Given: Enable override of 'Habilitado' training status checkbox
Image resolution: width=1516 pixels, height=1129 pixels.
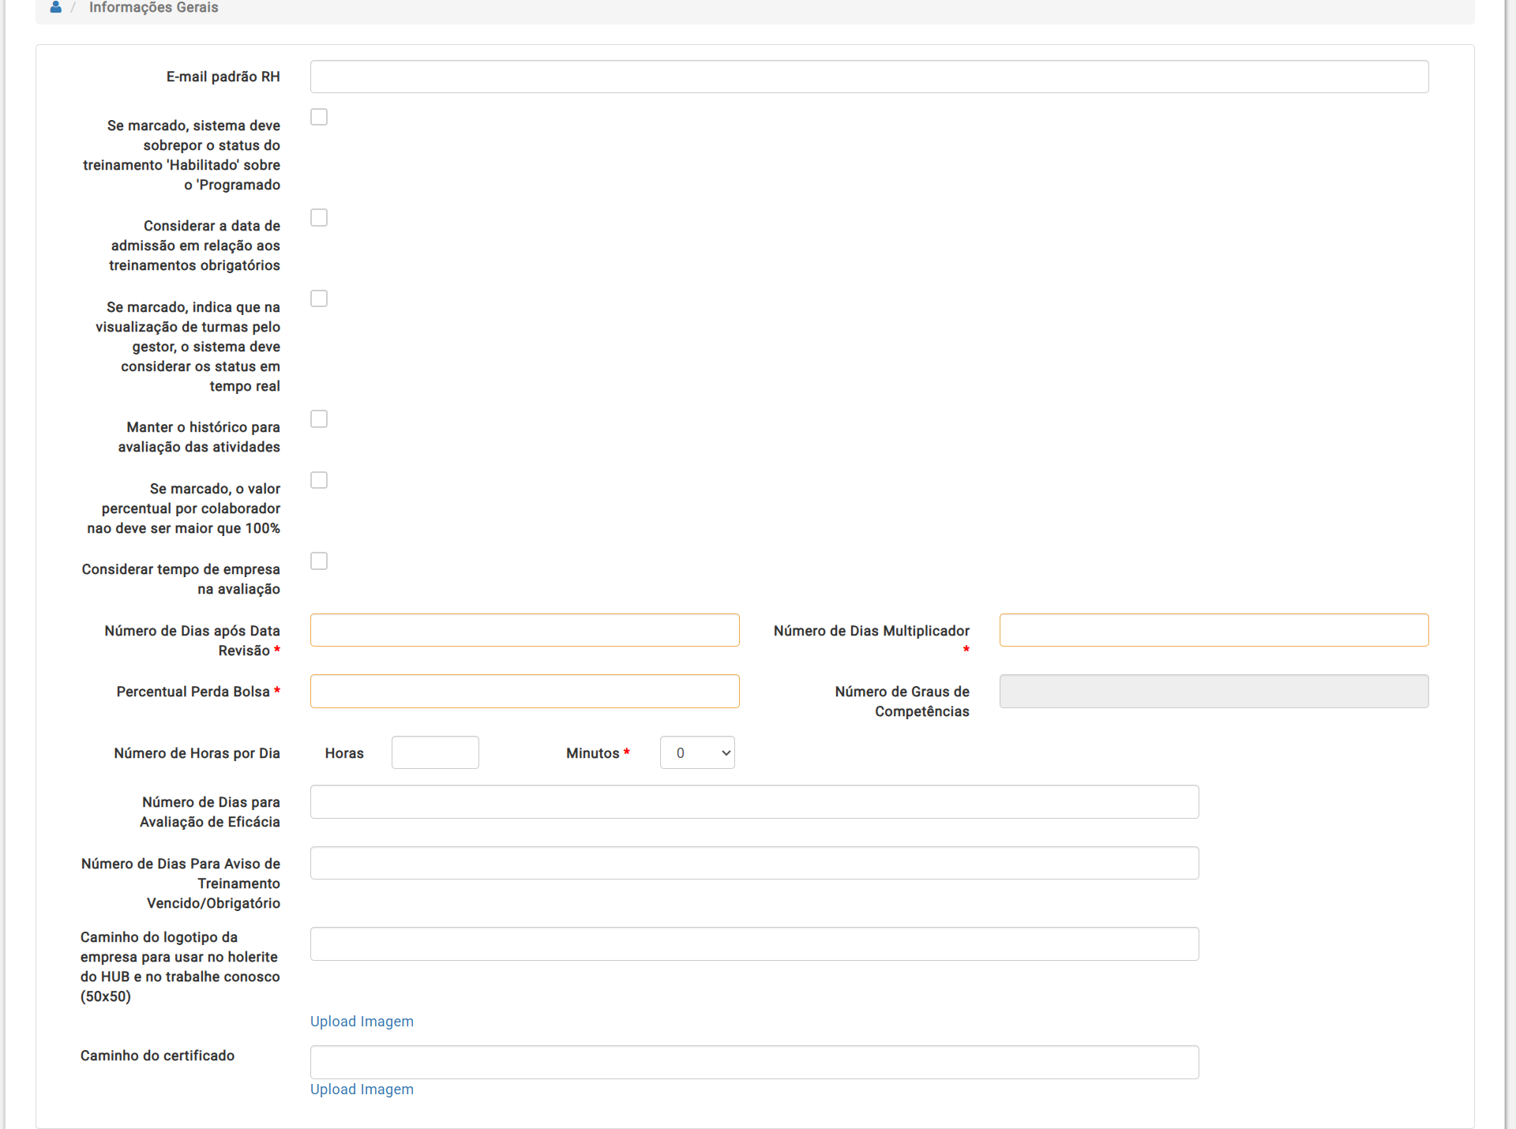Looking at the screenshot, I should pos(319,117).
